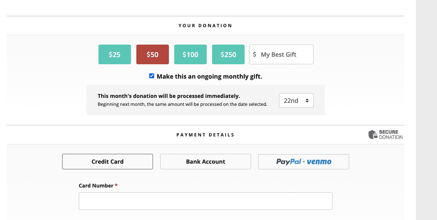The image size is (437, 220).
Task: Click the dollar sign in custom gift field
Action: click(x=254, y=54)
